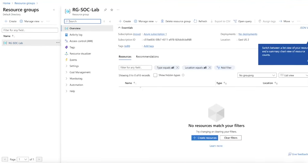Open the No grouping dropdown

257,75
